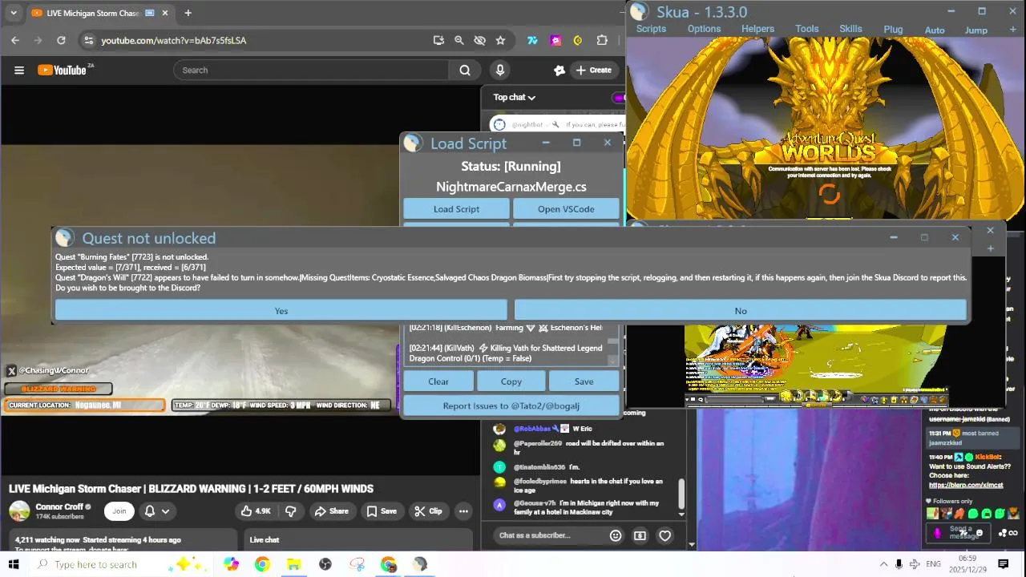The image size is (1026, 577).
Task: Reload the page in Chrome
Action: pos(61,40)
